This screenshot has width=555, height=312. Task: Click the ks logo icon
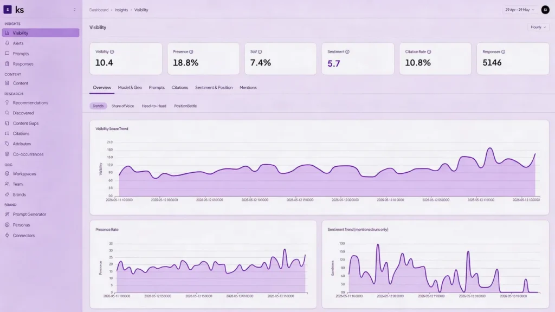pos(8,10)
